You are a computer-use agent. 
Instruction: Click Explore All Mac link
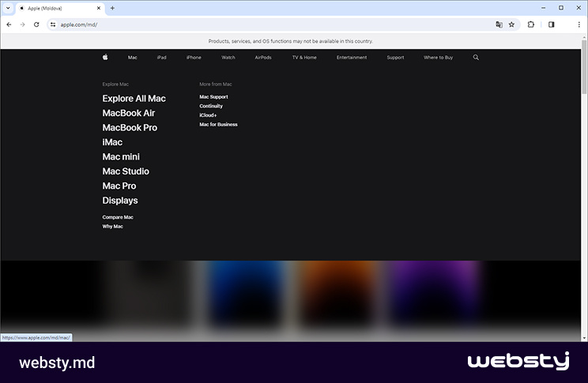134,99
